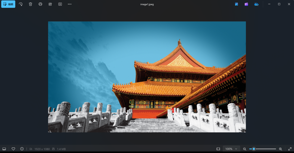
Task: Click the image1.jpeg title text
Action: 147,4
